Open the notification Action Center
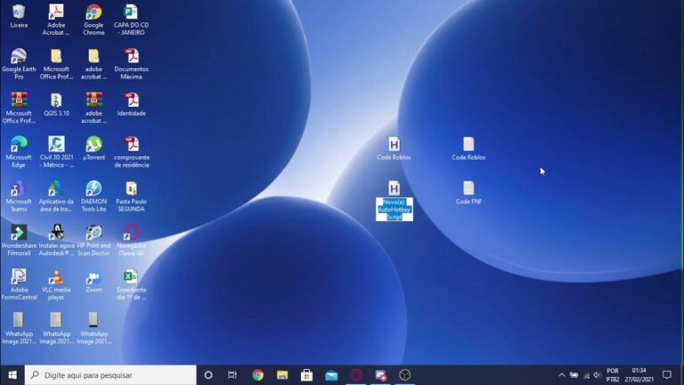Image resolution: width=684 pixels, height=385 pixels. 666,375
